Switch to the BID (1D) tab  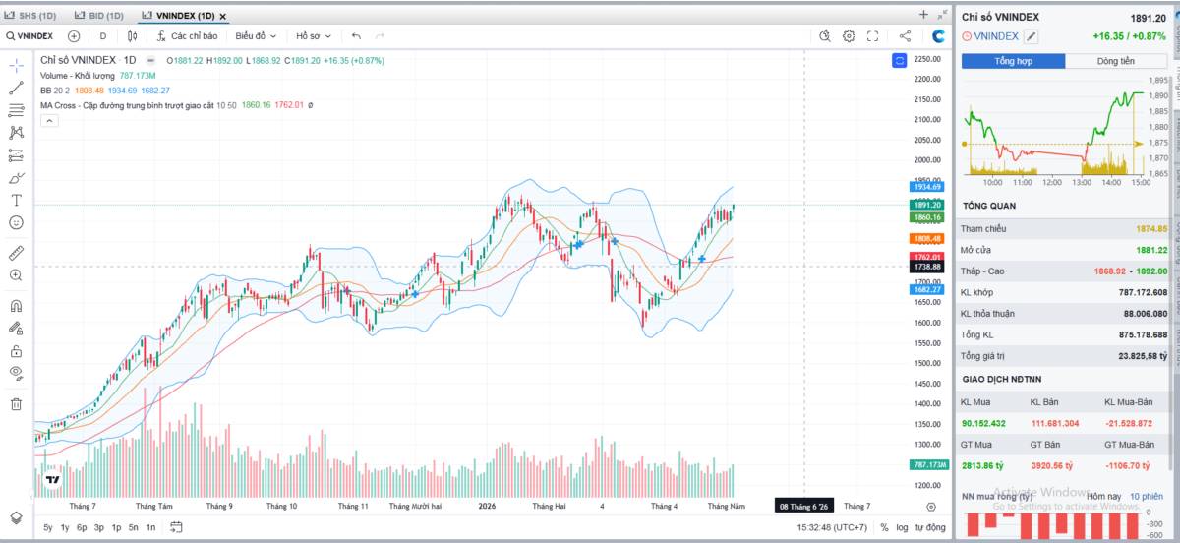(x=99, y=16)
